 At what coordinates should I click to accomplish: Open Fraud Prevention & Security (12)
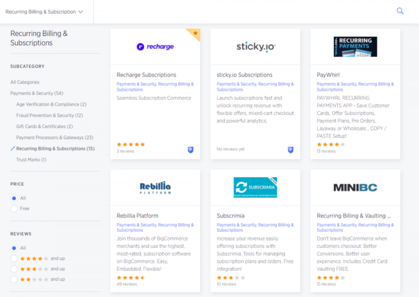(50, 116)
